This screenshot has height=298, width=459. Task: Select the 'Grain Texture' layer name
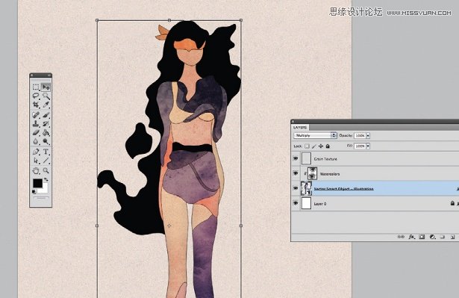[x=325, y=159]
